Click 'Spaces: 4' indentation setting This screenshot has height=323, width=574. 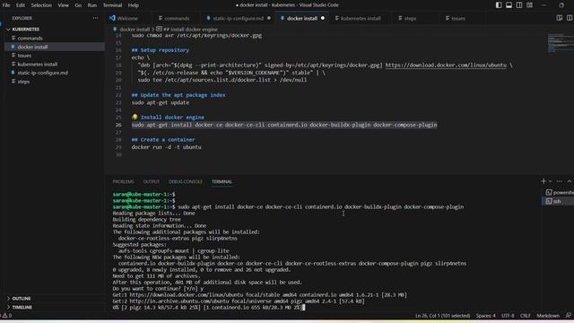pos(486,315)
